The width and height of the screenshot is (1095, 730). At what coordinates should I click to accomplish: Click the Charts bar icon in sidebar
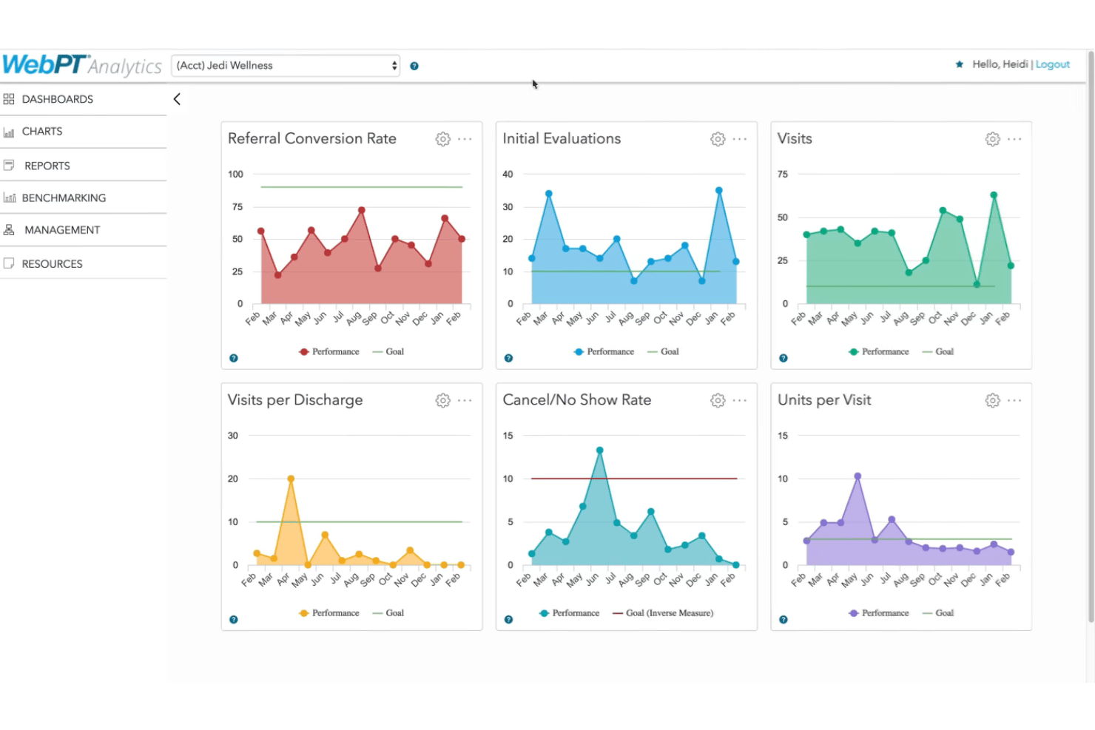pyautogui.click(x=9, y=132)
